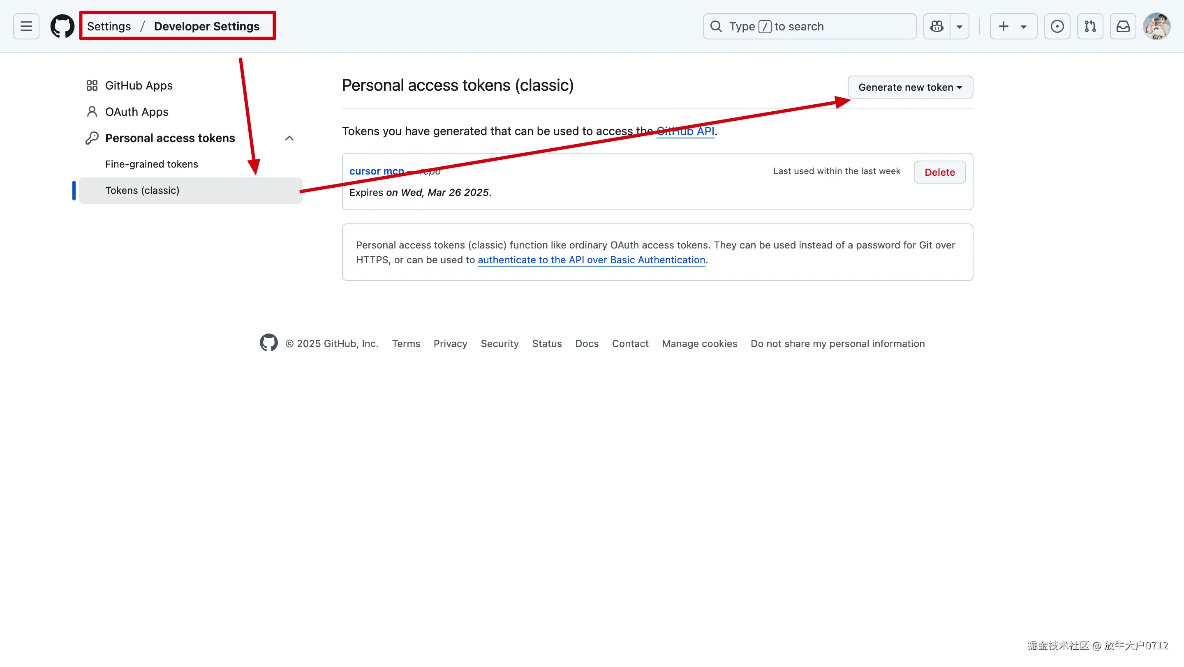Click the GitHub Octocat logo in header
The width and height of the screenshot is (1184, 667).
(62, 26)
